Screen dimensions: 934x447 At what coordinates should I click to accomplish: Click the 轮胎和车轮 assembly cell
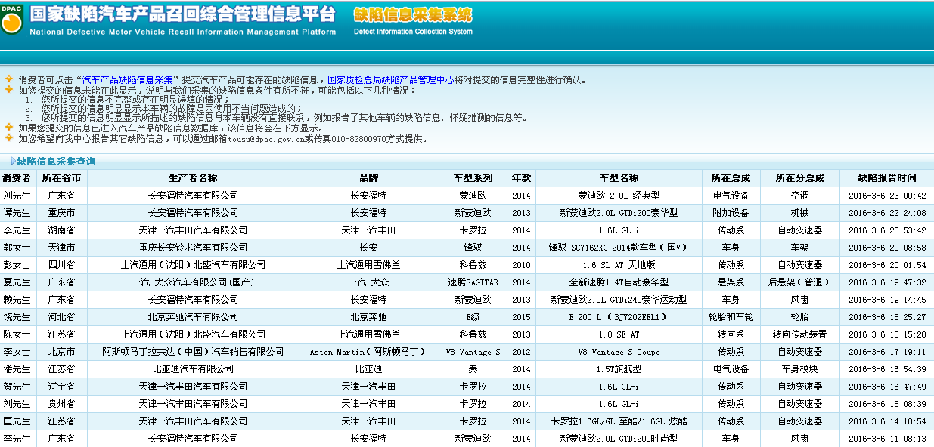tap(731, 317)
